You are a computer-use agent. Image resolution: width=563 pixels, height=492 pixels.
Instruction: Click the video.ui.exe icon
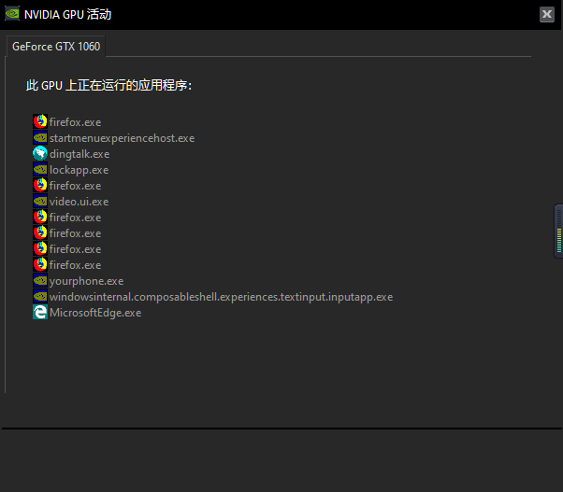40,202
